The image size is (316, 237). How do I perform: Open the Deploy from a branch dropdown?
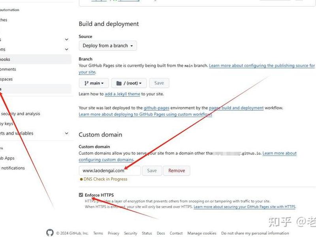(108, 46)
